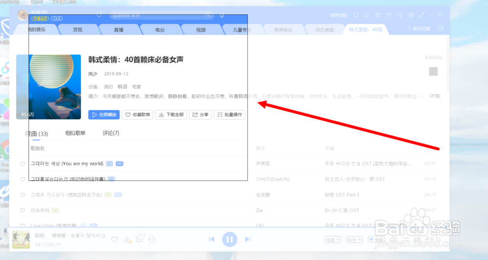The width and height of the screenshot is (488, 260).
Task: Select 有声电台 tab
Action: [x=283, y=30]
